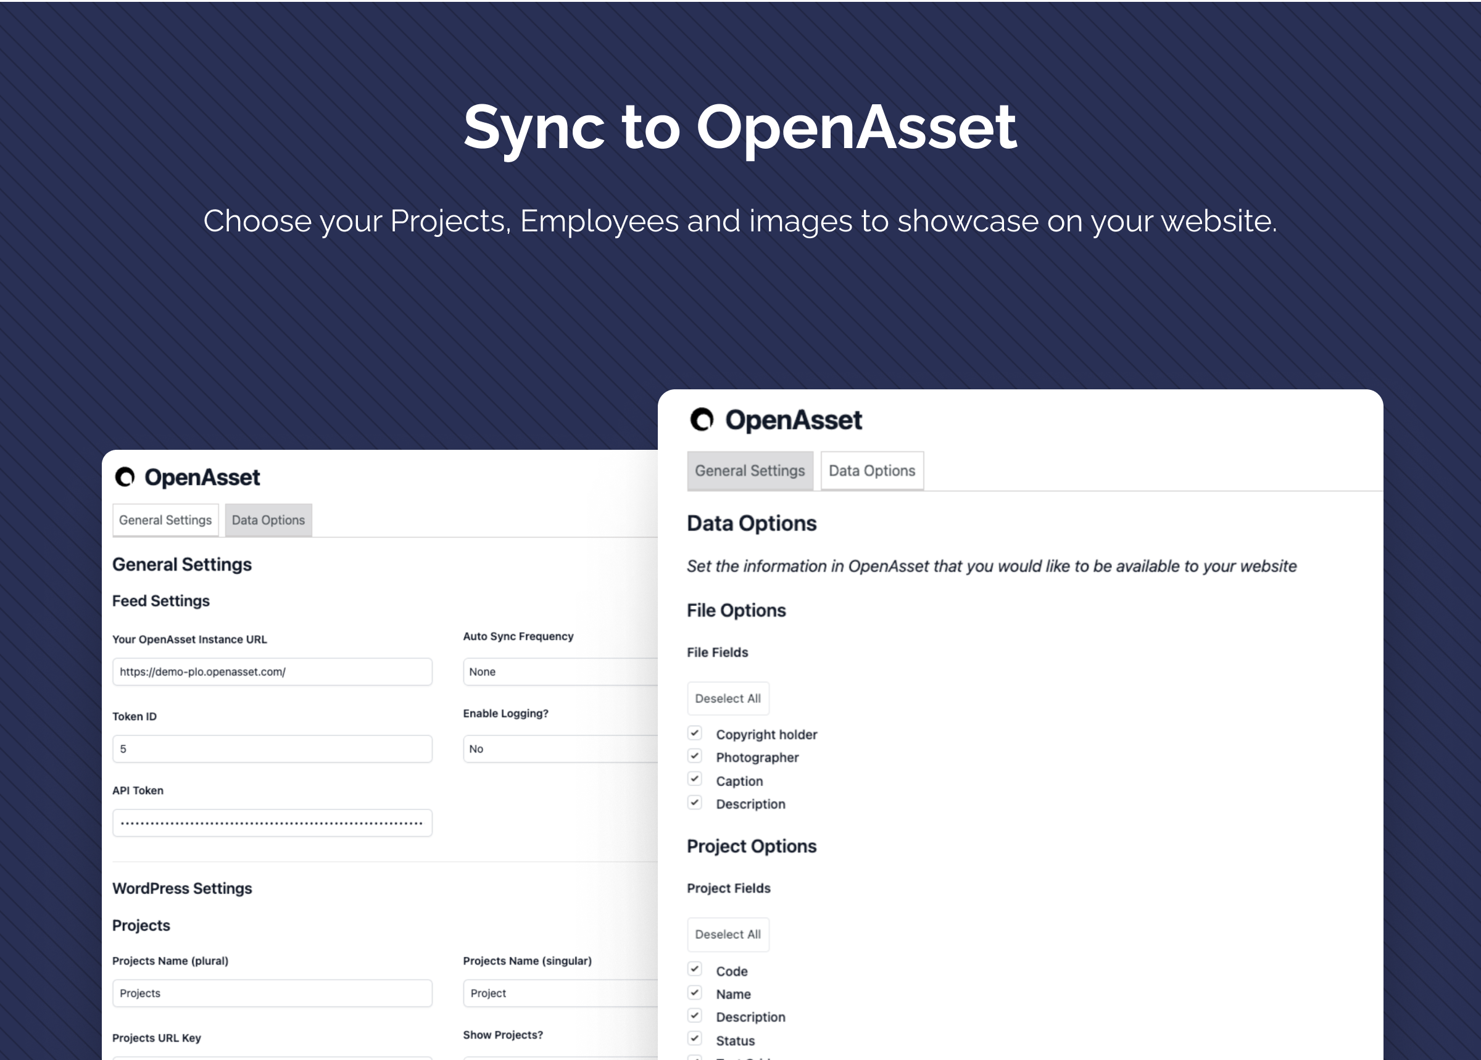Screen dimensions: 1481x1060
Task: Click the OpenAsset title in right panel
Action: tap(794, 420)
